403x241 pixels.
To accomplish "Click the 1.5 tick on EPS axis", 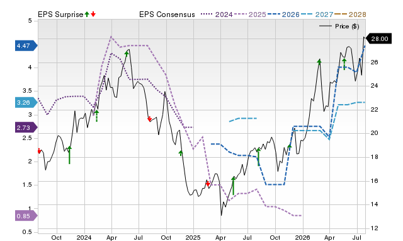I will (27, 185).
